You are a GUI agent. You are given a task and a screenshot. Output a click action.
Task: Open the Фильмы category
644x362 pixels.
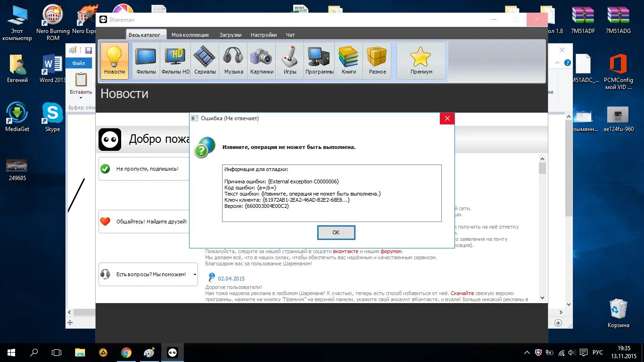coord(146,61)
